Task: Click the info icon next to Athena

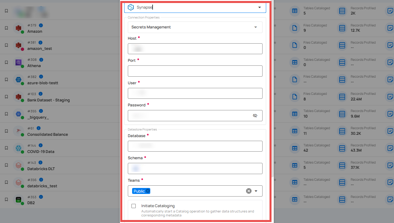Action: (x=41, y=59)
